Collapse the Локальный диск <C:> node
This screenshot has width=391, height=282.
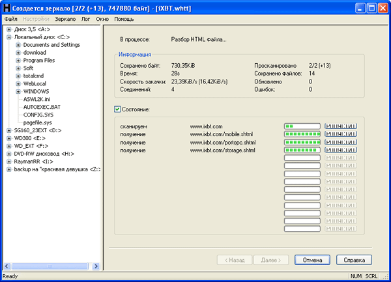click(x=9, y=37)
